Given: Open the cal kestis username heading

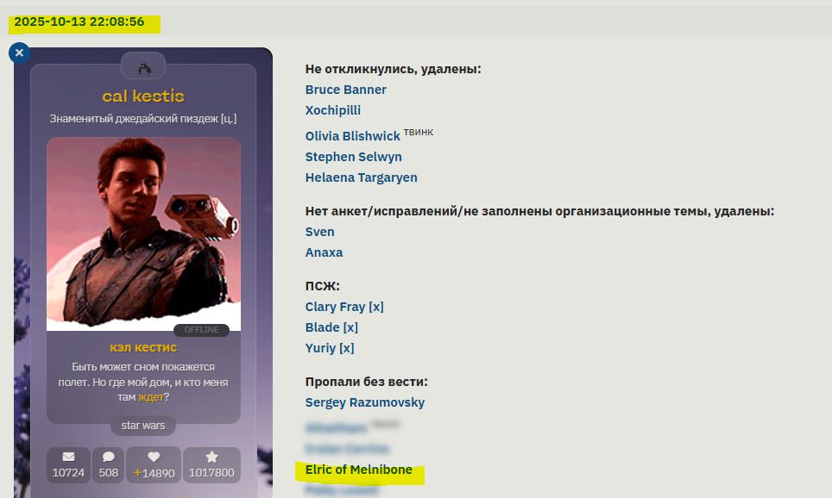Looking at the screenshot, I should (143, 96).
